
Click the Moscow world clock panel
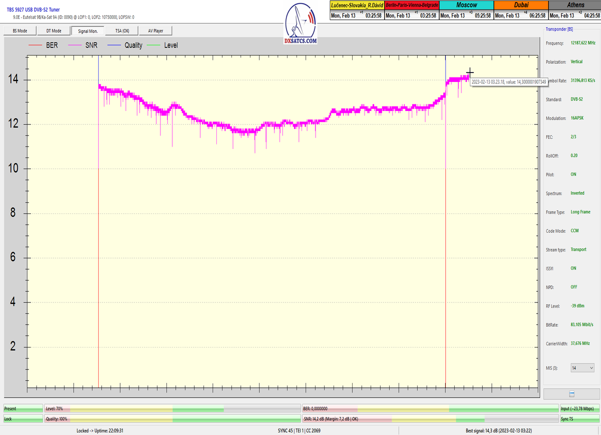tap(466, 10)
